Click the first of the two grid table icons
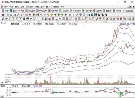 (x=130, y=19)
